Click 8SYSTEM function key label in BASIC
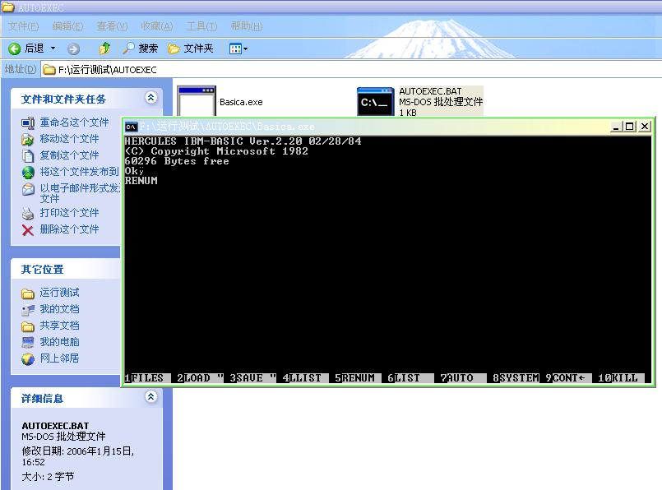Screen dimensions: 662x490 (516, 378)
